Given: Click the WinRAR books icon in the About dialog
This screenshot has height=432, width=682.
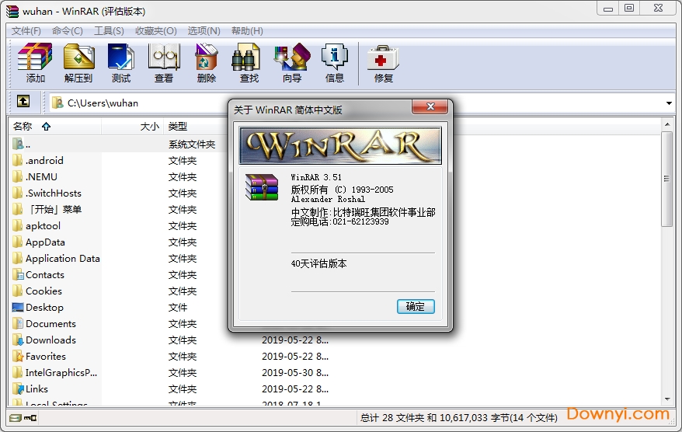Looking at the screenshot, I should pos(262,187).
